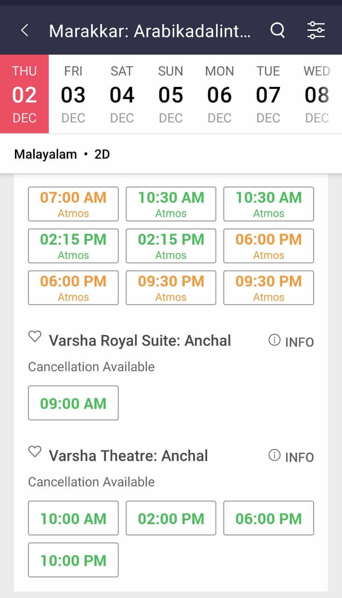Switch to Saturday 04 Dec date
The width and height of the screenshot is (342, 598).
122,94
